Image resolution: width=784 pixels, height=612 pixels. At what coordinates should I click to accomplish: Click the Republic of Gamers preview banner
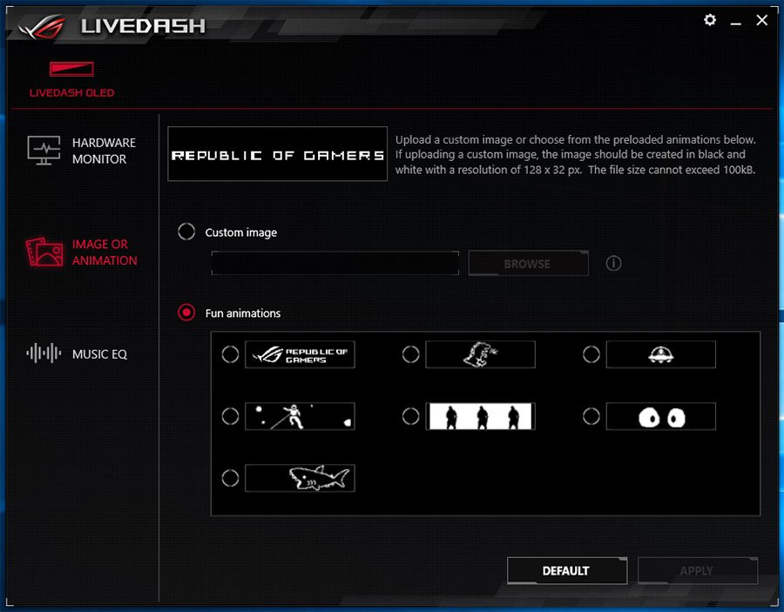278,154
